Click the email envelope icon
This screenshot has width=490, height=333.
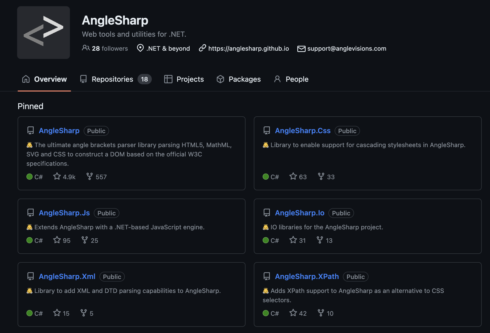[301, 49]
